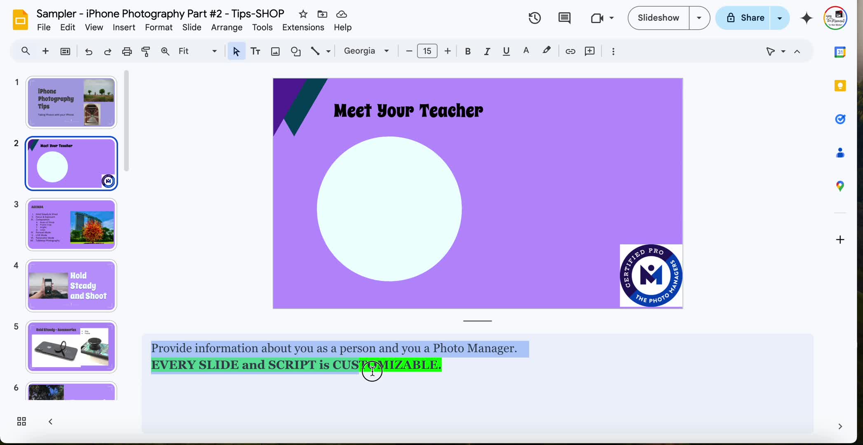Toggle italic formatting

pos(487,51)
